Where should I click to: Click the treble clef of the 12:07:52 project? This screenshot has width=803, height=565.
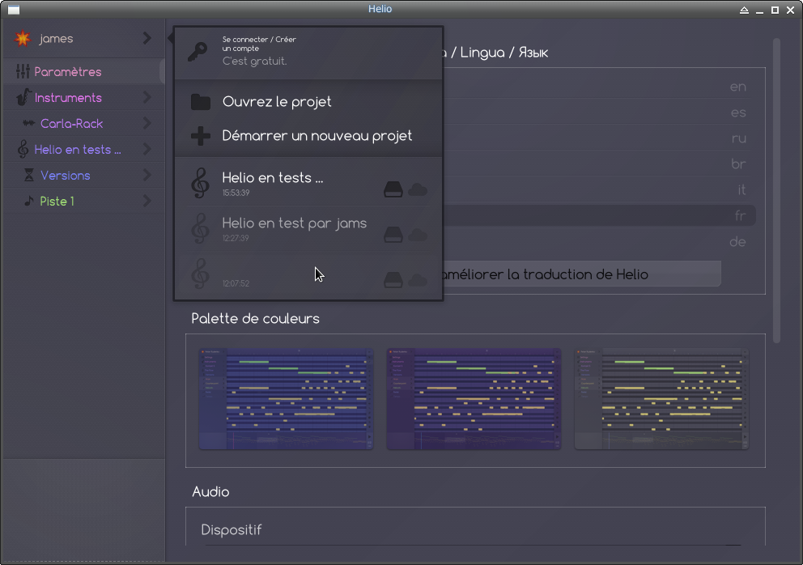coord(200,274)
